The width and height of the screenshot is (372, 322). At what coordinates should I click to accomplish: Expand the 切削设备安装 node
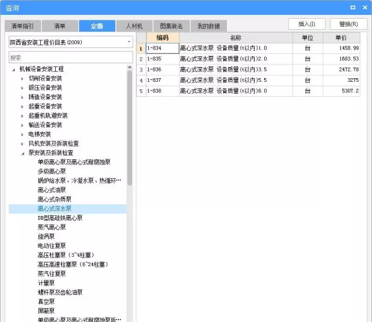click(22, 79)
